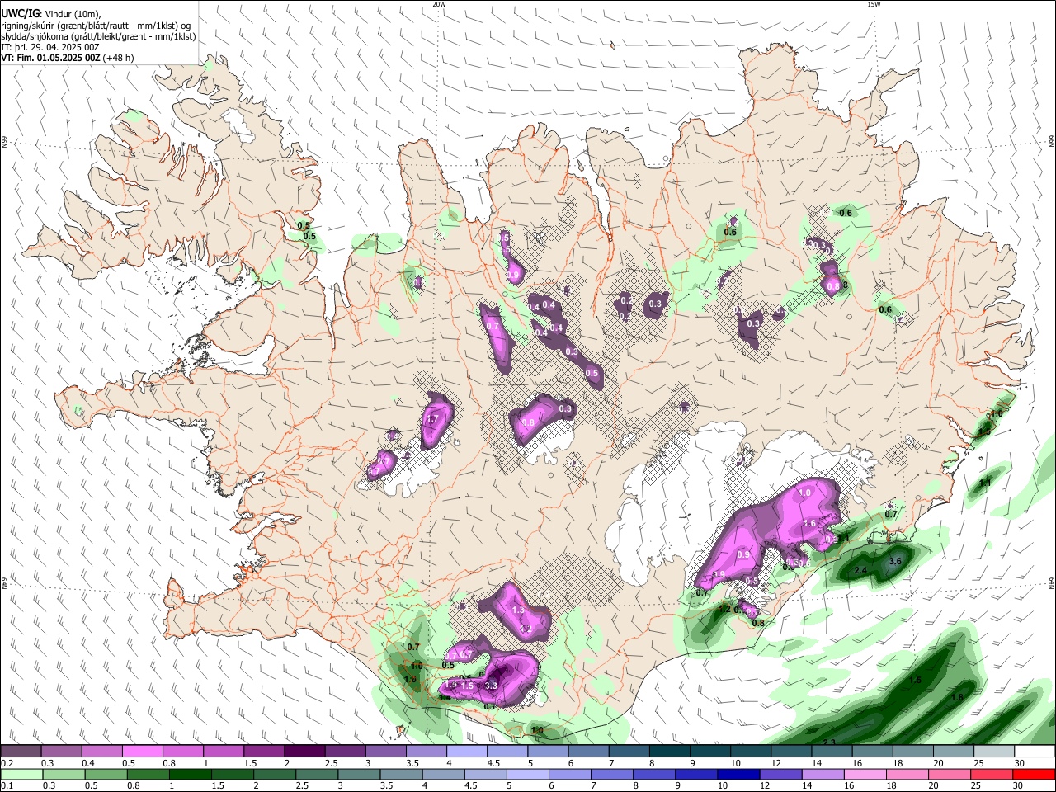This screenshot has height=792, width=1056.
Task: Click the 3.3 snow value in the southwest
Action: point(491,686)
